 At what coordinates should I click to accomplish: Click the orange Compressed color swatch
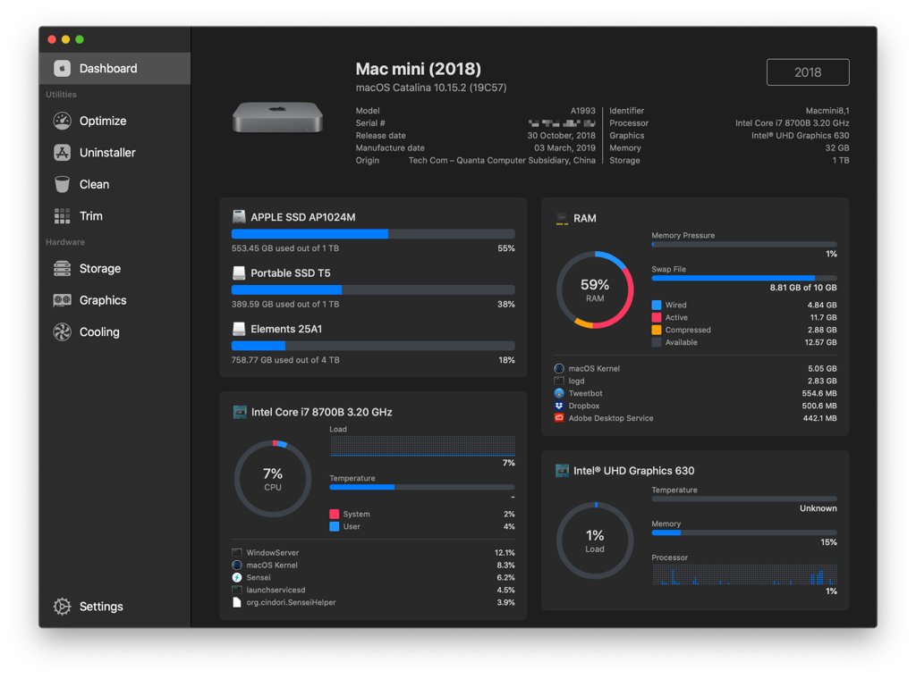[656, 330]
